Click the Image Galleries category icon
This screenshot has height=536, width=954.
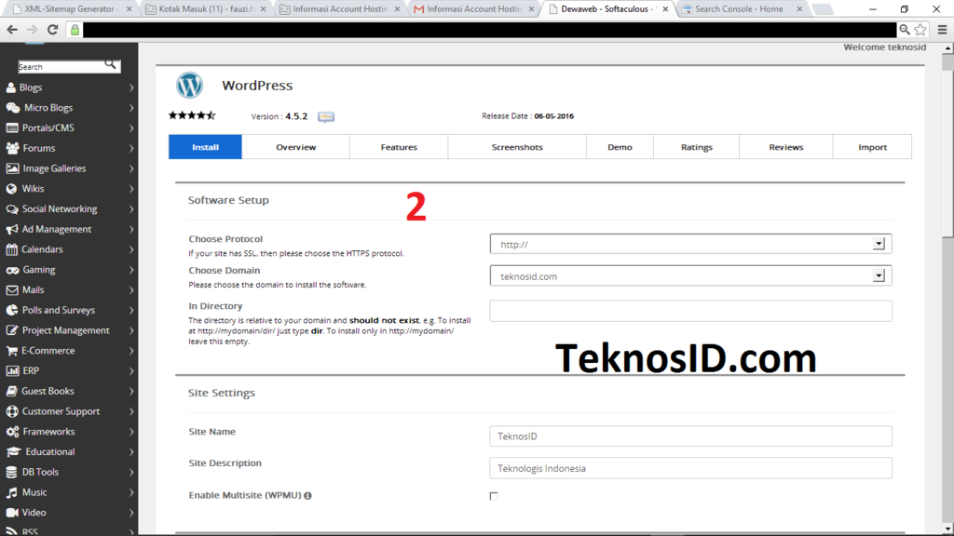pyautogui.click(x=12, y=168)
